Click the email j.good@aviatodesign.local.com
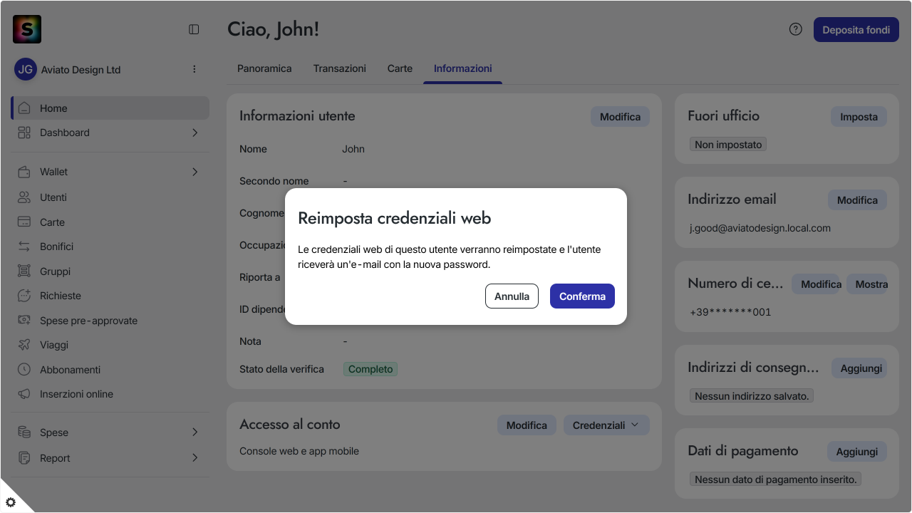Image resolution: width=912 pixels, height=513 pixels. click(x=760, y=228)
